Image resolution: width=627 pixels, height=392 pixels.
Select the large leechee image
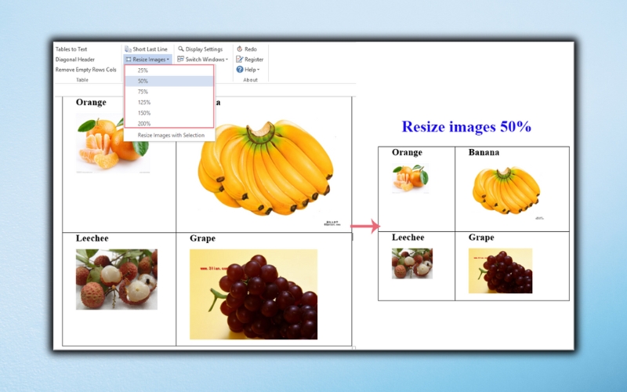[117, 279]
